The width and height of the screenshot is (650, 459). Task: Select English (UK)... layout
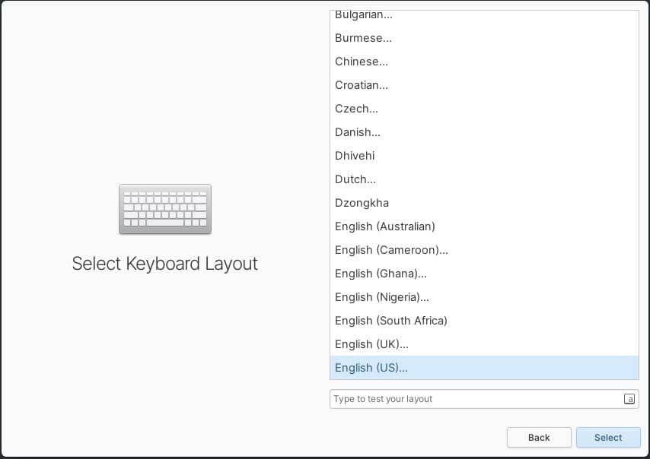[x=484, y=345]
